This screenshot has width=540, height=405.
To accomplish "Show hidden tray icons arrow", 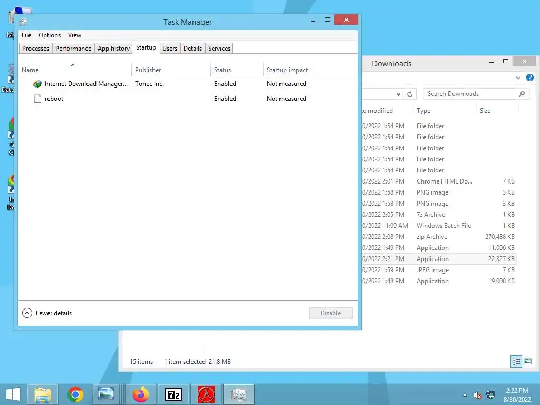I will [x=465, y=395].
